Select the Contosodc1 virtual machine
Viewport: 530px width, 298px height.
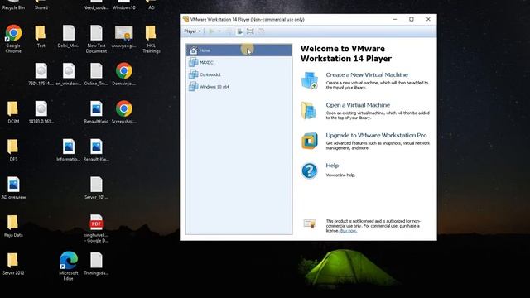tap(238, 74)
